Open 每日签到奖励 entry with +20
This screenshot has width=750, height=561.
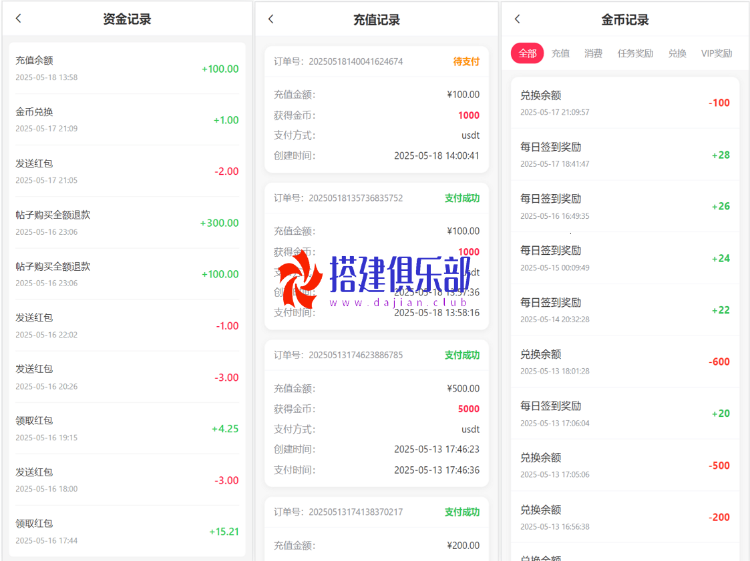(x=624, y=414)
